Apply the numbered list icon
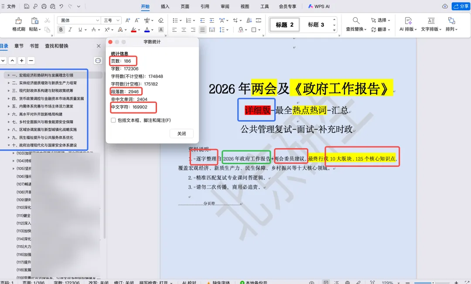 tap(188, 20)
